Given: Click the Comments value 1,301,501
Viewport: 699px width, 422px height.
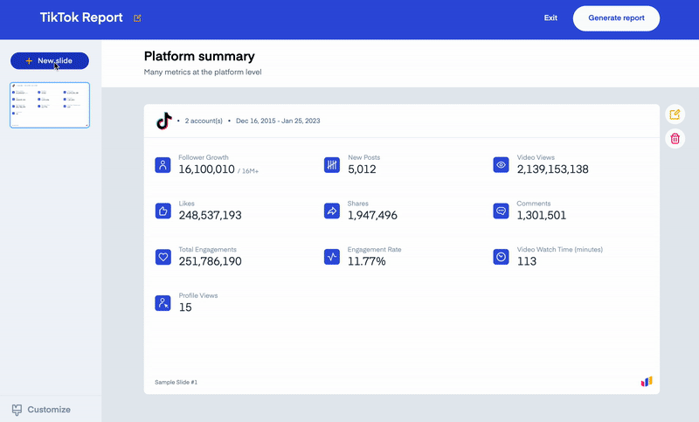Looking at the screenshot, I should (541, 215).
